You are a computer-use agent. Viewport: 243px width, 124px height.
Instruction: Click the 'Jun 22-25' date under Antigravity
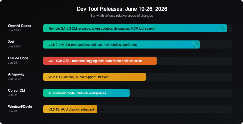coord(15,79)
